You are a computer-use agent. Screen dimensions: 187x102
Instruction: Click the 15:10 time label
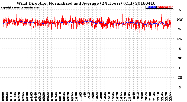(x=109, y=97)
